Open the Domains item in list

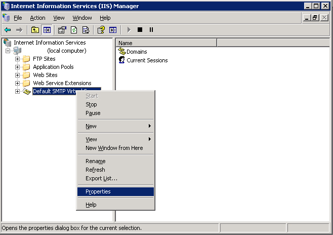coord(137,52)
